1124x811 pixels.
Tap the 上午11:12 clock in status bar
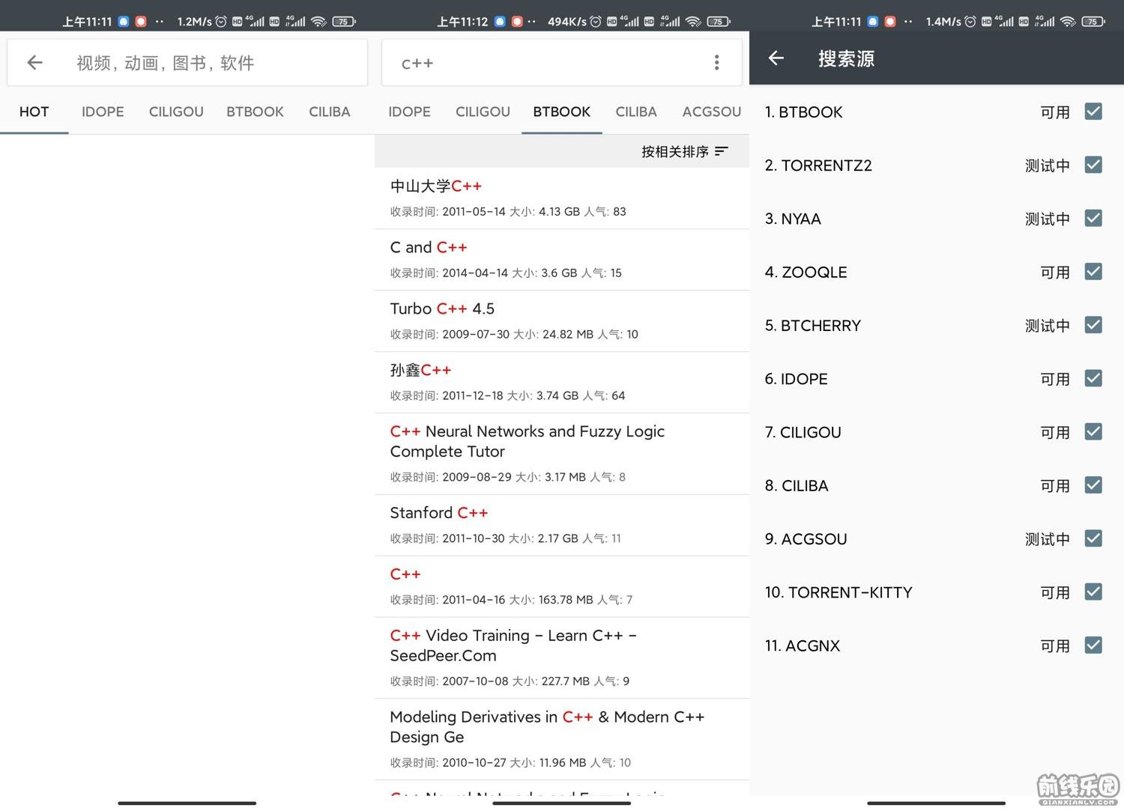tap(462, 22)
